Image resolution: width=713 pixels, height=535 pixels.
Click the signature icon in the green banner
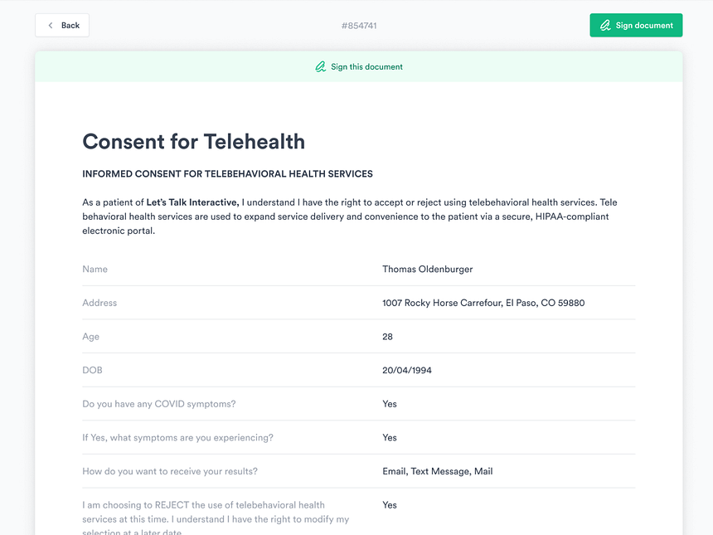tap(320, 67)
